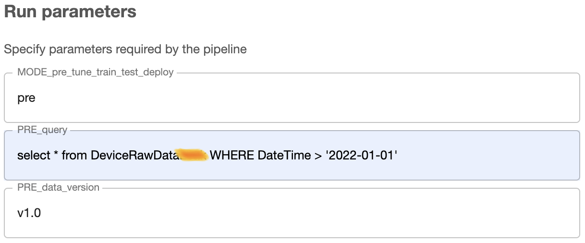Click the 'from' keyword in the query

click(75, 156)
